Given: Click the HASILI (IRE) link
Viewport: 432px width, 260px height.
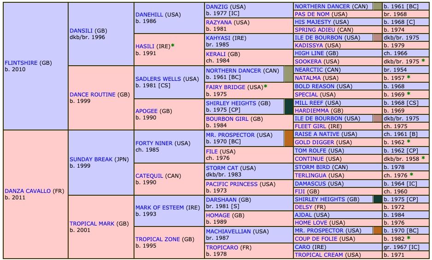Looking at the screenshot, I should [x=145, y=47].
